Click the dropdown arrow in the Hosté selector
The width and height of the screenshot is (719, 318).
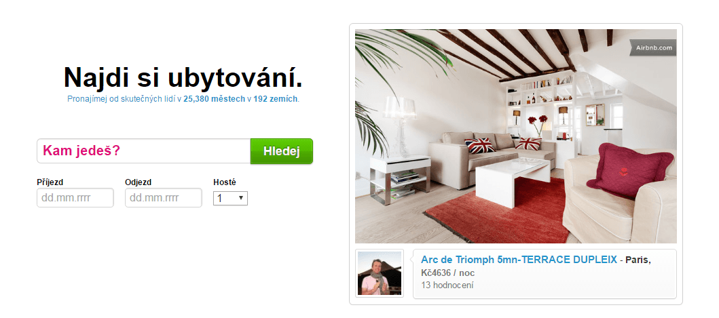241,199
